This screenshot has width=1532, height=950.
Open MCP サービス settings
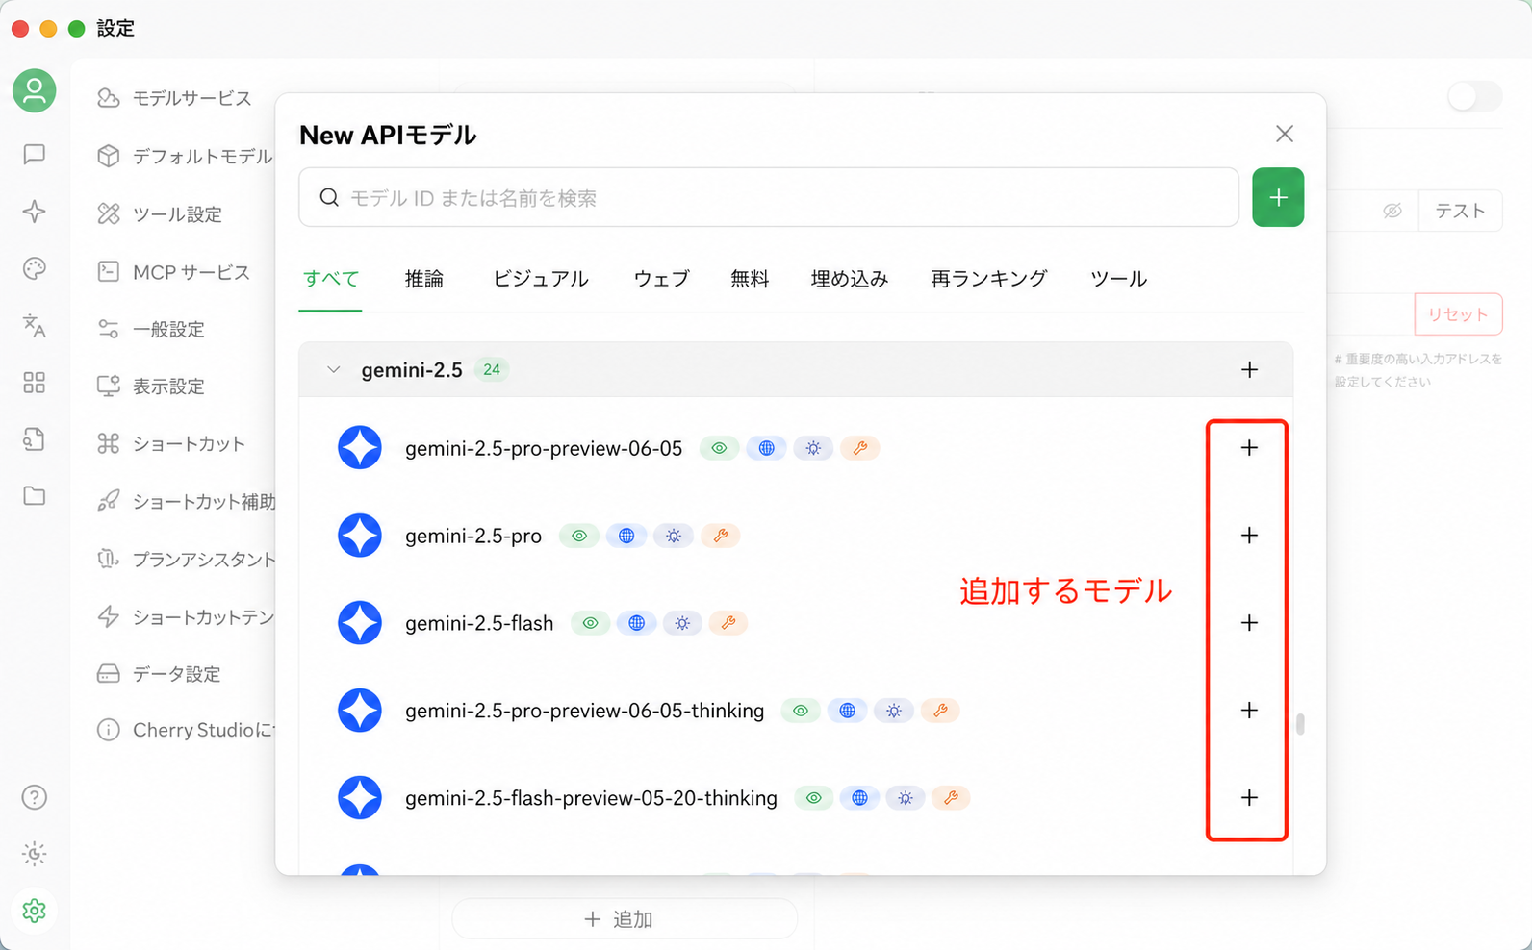click(x=173, y=272)
